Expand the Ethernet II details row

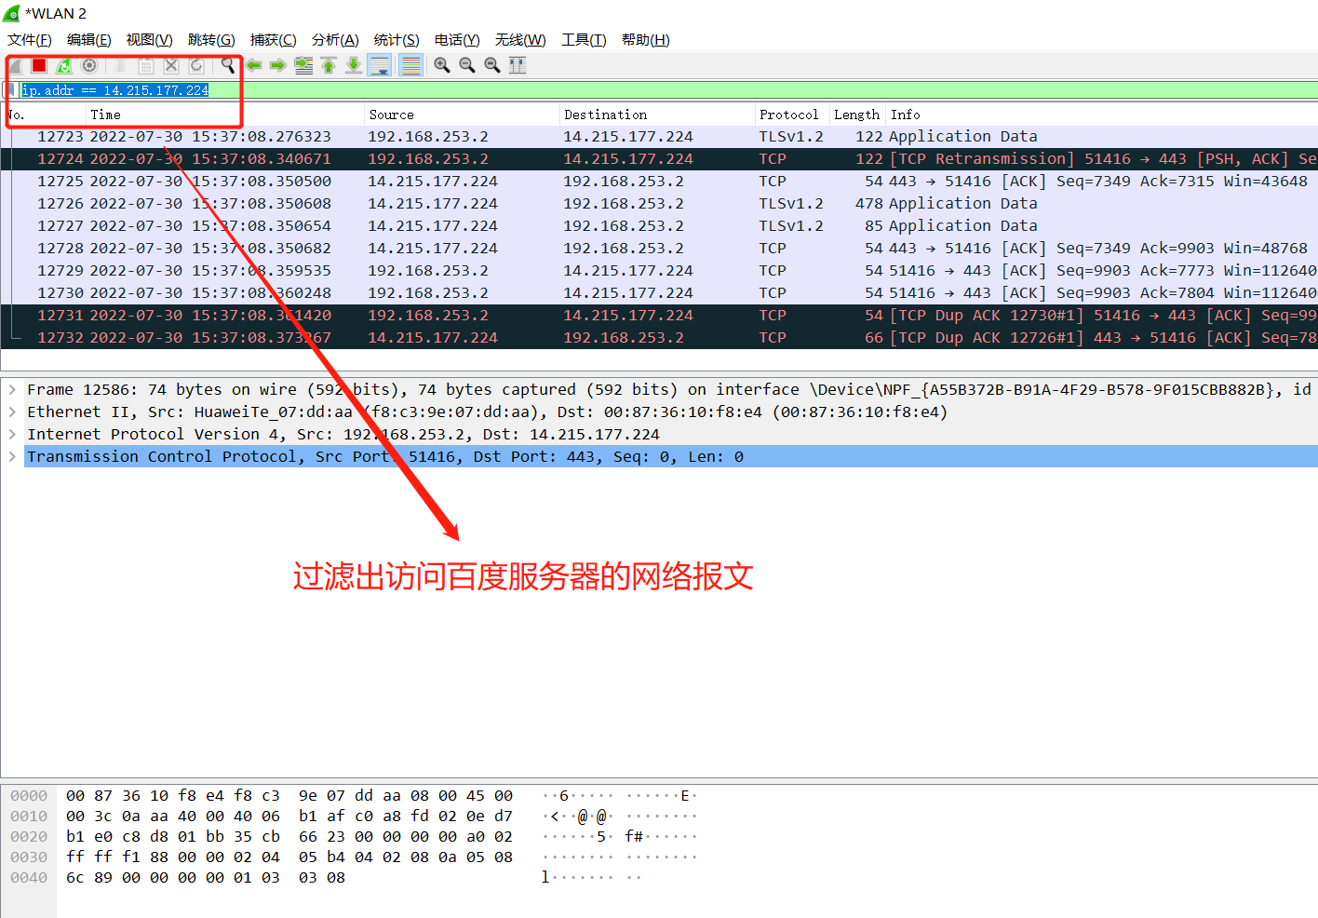12,412
